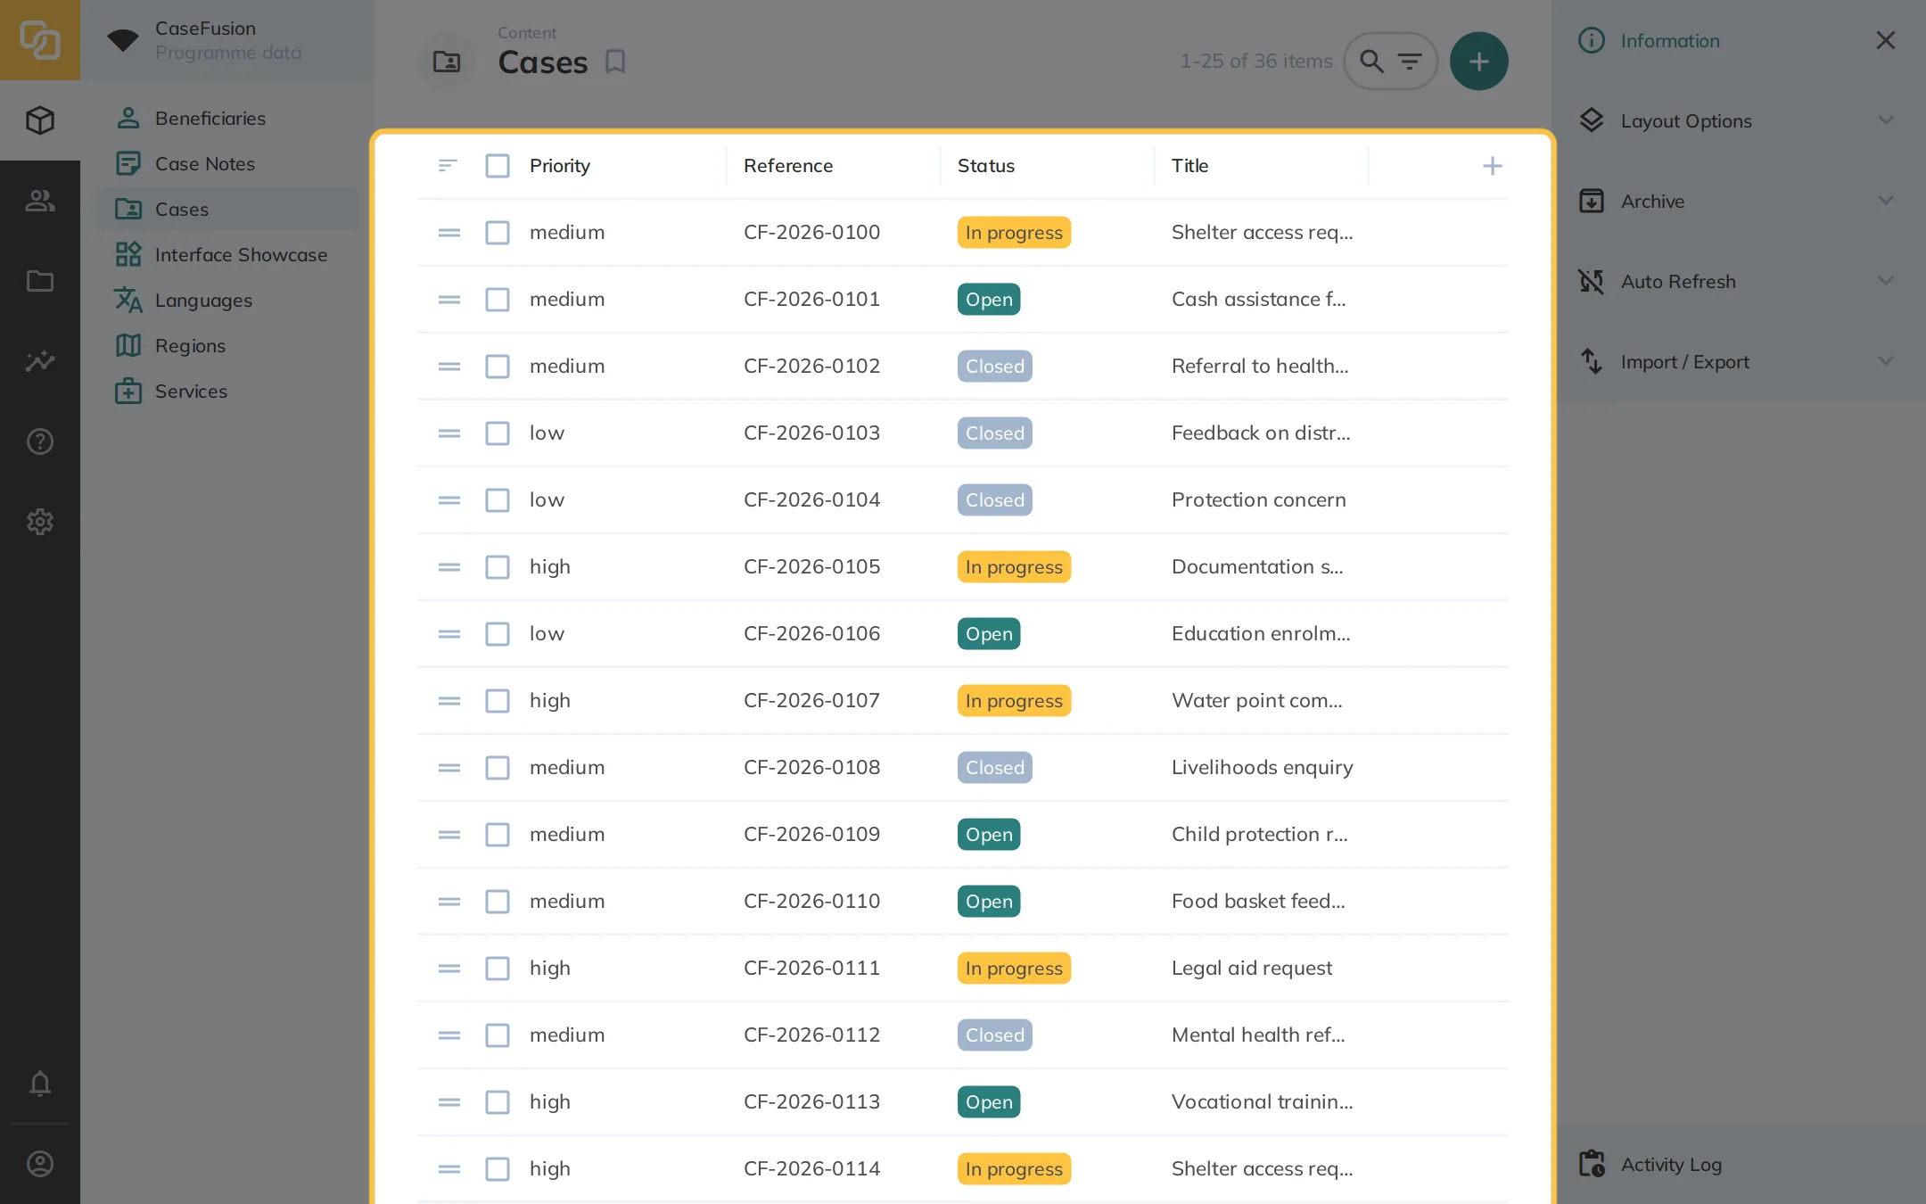Screen dimensions: 1926x1204
Task: Click the green add new case button
Action: tap(1478, 62)
